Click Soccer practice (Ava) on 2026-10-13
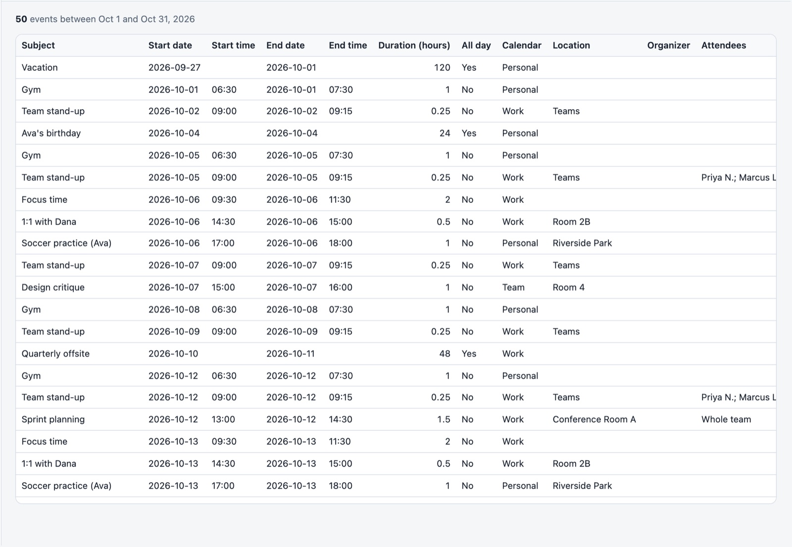 tap(66, 486)
